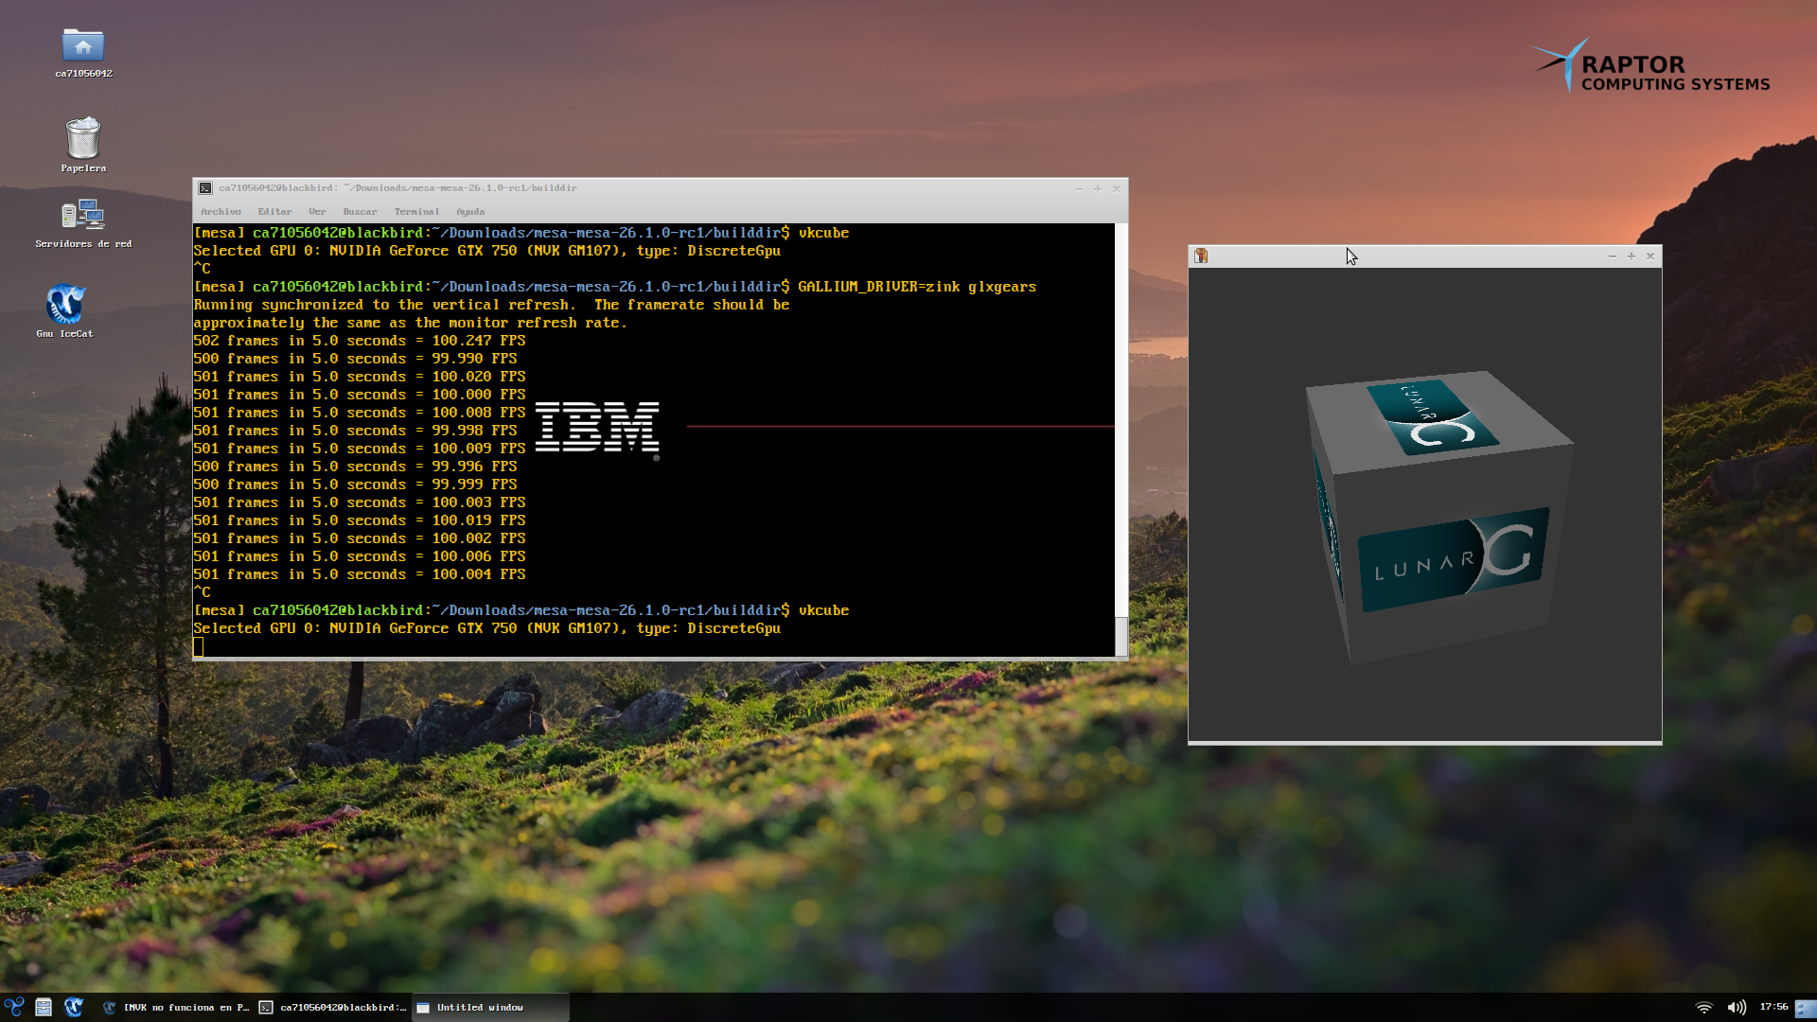The image size is (1817, 1022).
Task: Open the Papelera trash icon
Action: coord(83,139)
